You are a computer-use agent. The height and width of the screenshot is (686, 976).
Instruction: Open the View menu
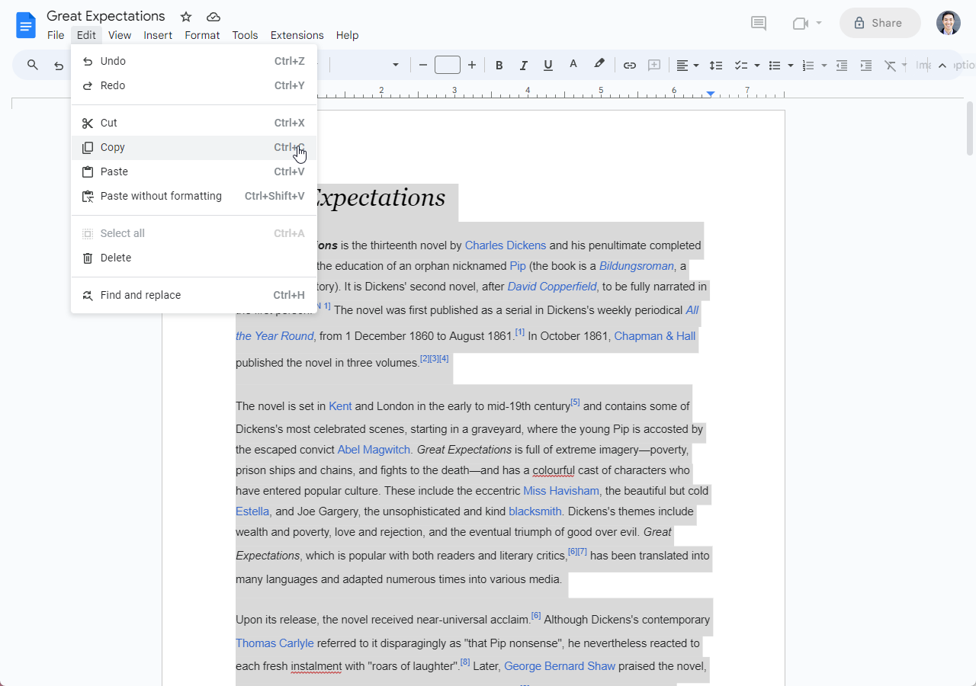coord(120,35)
